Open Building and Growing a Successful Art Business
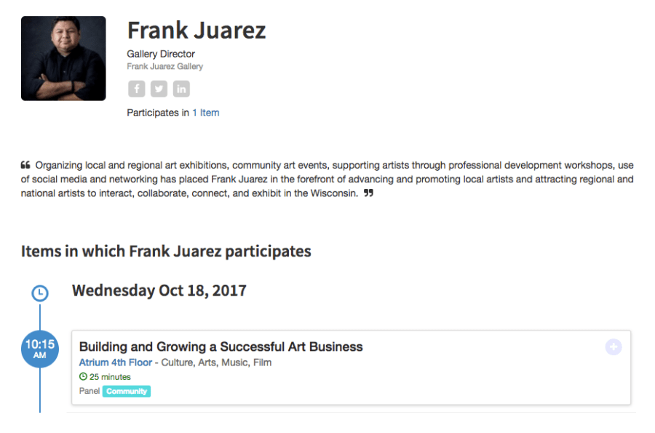The height and width of the screenshot is (433, 655). point(221,347)
